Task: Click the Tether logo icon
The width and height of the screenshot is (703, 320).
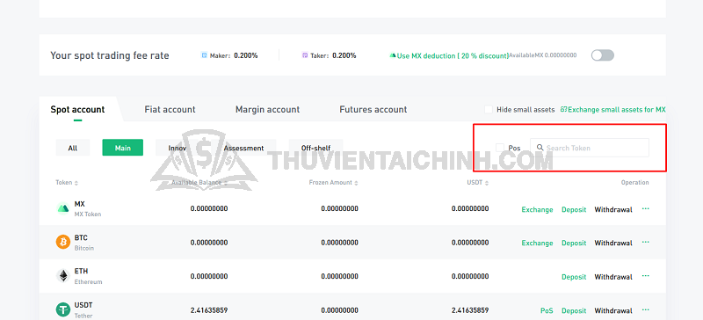Action: 62,309
